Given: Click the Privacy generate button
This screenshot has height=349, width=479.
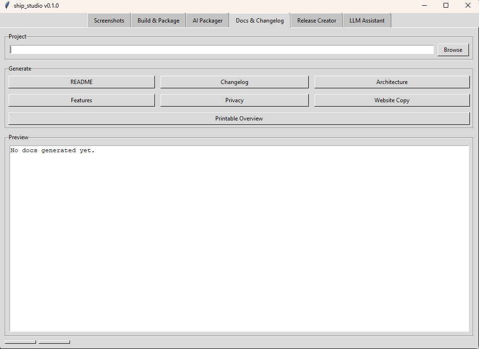Looking at the screenshot, I should (x=234, y=100).
